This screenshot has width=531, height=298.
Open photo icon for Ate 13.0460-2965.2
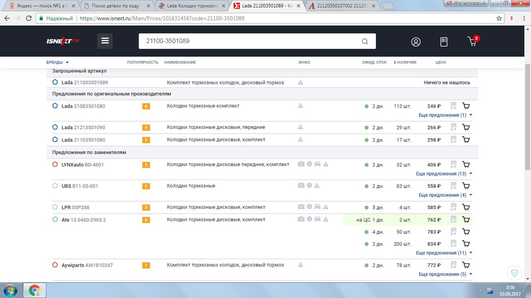[301, 219]
